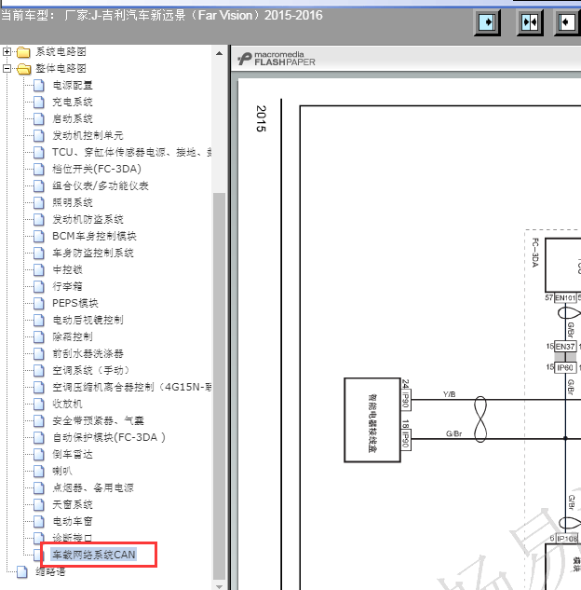Open the 档位开关(FC-3DA) diagram
This screenshot has height=590, width=581.
point(97,169)
